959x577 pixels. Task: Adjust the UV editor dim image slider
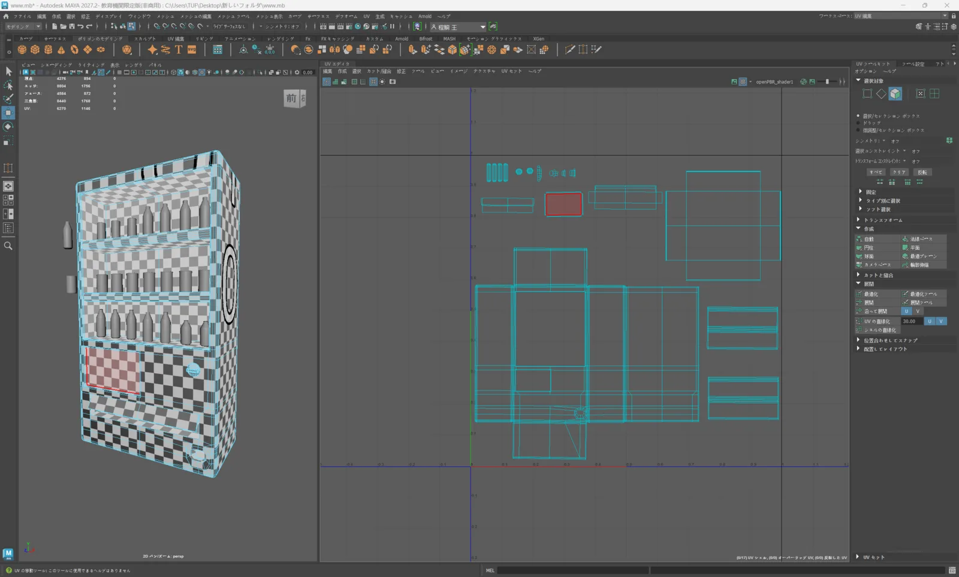pyautogui.click(x=828, y=82)
